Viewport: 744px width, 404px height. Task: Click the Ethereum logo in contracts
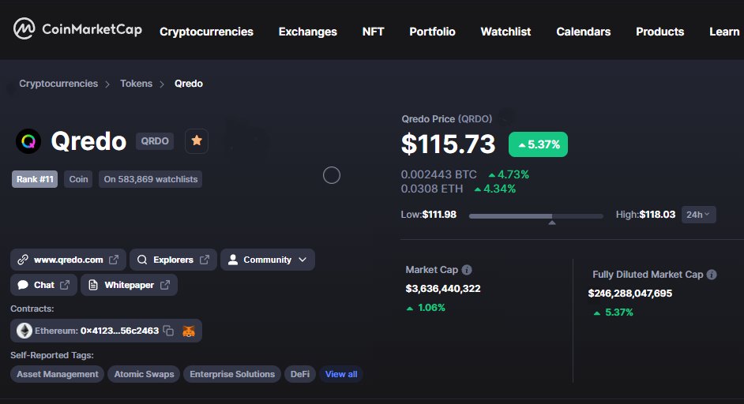(x=24, y=331)
